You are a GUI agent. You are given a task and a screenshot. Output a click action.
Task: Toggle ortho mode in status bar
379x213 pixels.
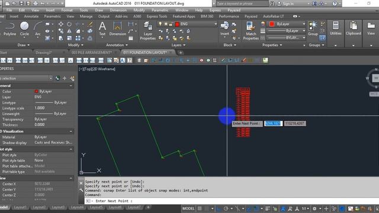219,208
